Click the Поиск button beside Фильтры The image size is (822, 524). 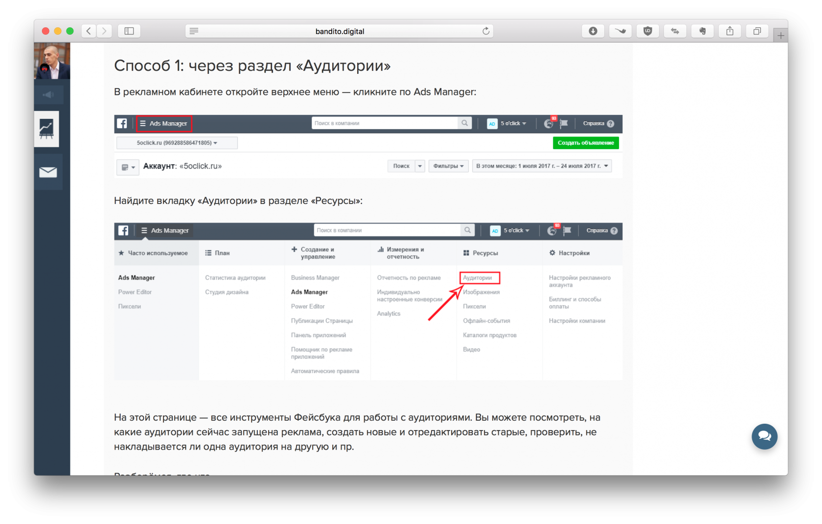coord(401,166)
